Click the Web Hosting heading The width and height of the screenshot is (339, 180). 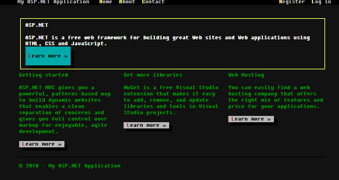point(246,75)
